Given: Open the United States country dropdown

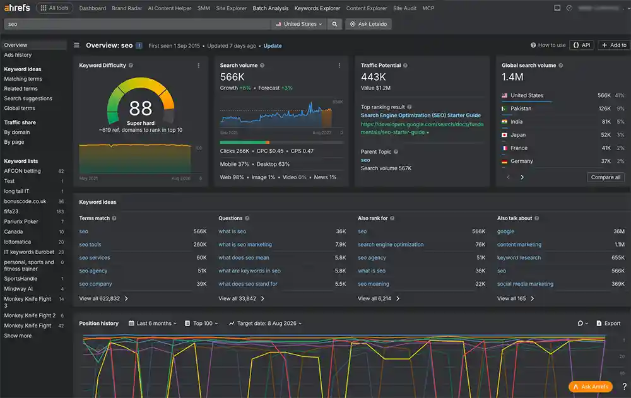Looking at the screenshot, I should click(x=299, y=24).
